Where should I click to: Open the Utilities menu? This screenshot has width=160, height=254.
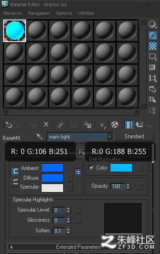click(86, 13)
